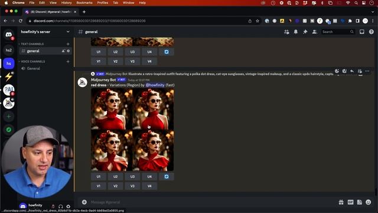Open the Chrome File menu
Viewport: 378px width, 213px height.
tap(31, 2)
